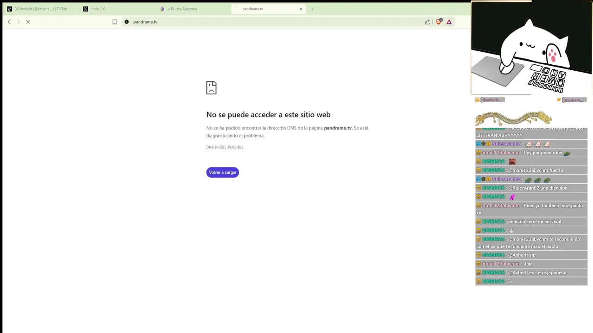Screen dimensions: 593x333
Task: Click the share icon in the address bar
Action: (427, 22)
